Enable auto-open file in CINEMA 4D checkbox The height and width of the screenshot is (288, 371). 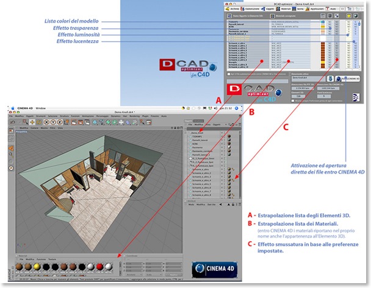point(229,74)
